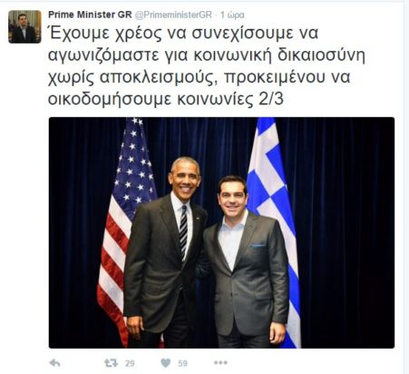
Task: Open the tweet via the 1 ώρα timestamp
Action: click(x=232, y=15)
